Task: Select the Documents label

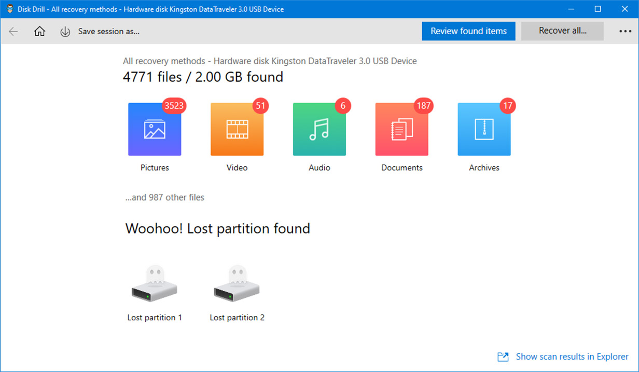Action: click(402, 168)
